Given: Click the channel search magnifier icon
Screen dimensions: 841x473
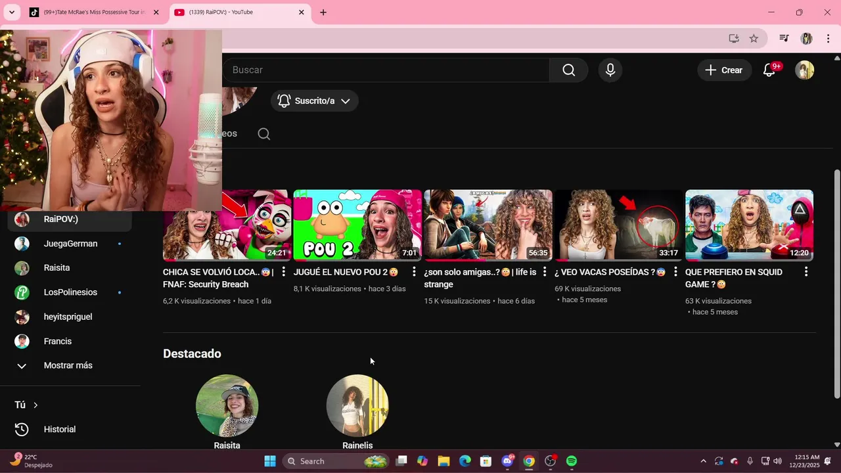Looking at the screenshot, I should point(264,134).
